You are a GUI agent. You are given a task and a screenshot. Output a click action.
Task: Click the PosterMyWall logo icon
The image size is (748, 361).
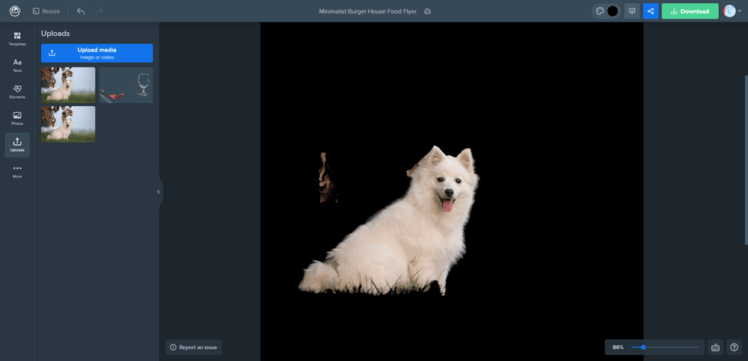(15, 11)
